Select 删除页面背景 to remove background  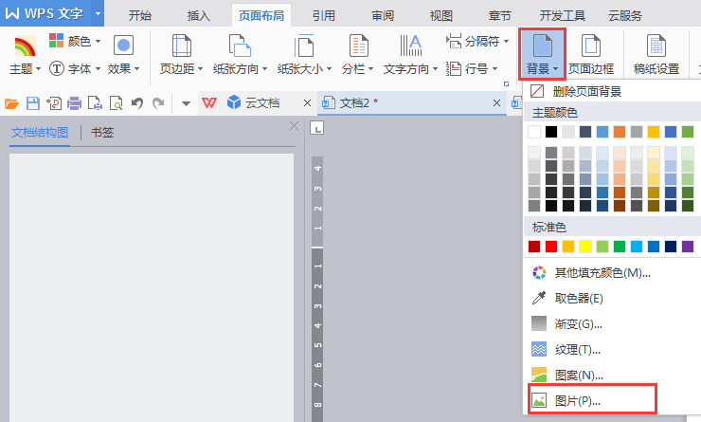pos(589,92)
